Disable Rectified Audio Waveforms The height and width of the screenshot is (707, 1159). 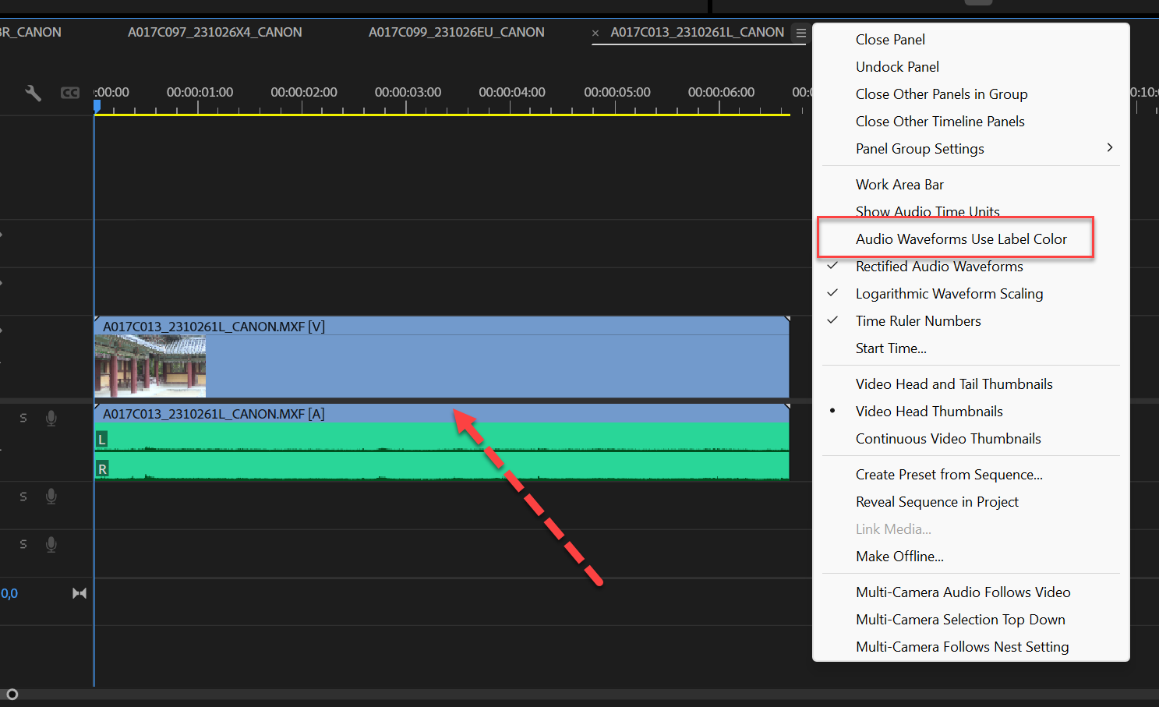pyautogui.click(x=939, y=266)
